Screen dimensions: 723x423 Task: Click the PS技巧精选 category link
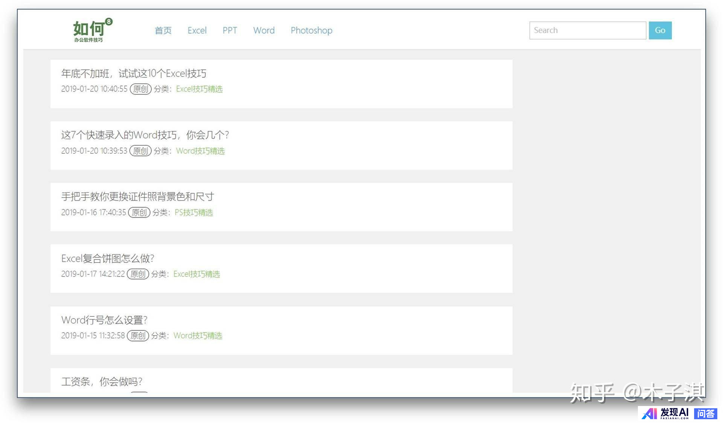(x=194, y=212)
